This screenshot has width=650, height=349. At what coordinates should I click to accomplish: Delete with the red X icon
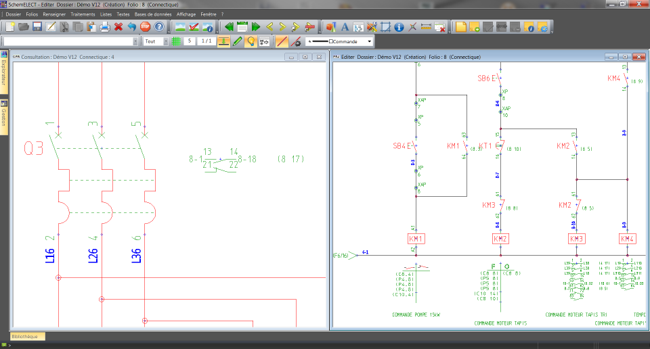tap(118, 27)
